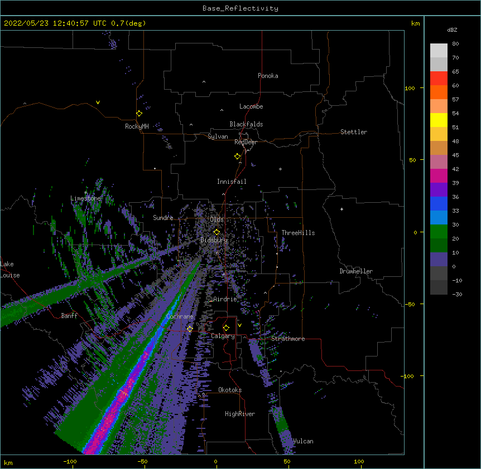Click the km unit label in the bottom-left corner
The height and width of the screenshot is (469, 481).
pos(8,462)
